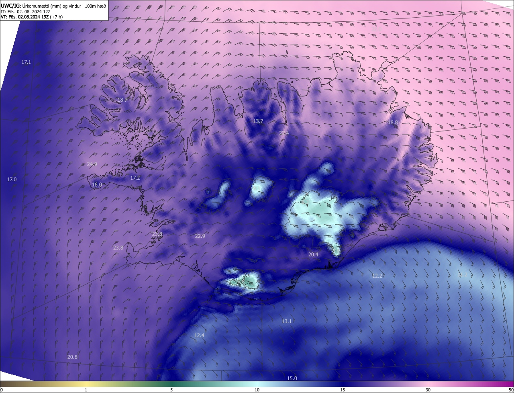This screenshot has width=514, height=393.
Task: Click the 50 tick on the color scale
Action: click(511, 390)
